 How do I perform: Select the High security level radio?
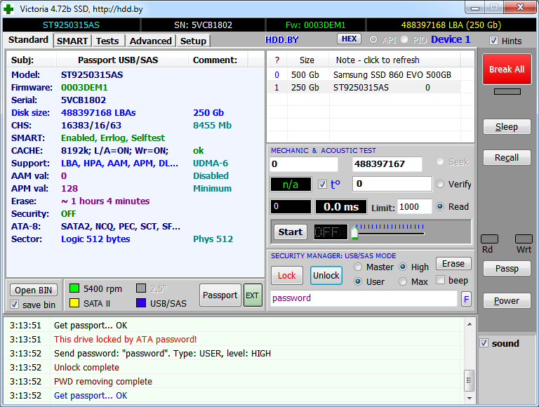point(403,267)
